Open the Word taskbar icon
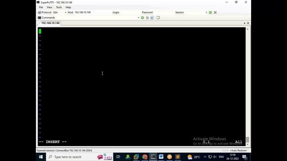Viewport: 287px width, 161px height. pyautogui.click(x=161, y=157)
